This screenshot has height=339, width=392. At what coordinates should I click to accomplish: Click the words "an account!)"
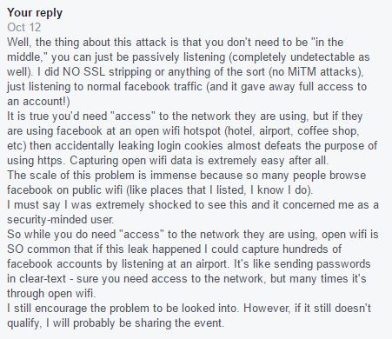click(x=38, y=102)
